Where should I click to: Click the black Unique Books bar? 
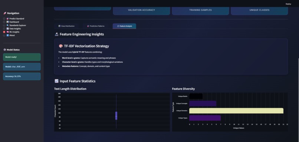(196, 96)
